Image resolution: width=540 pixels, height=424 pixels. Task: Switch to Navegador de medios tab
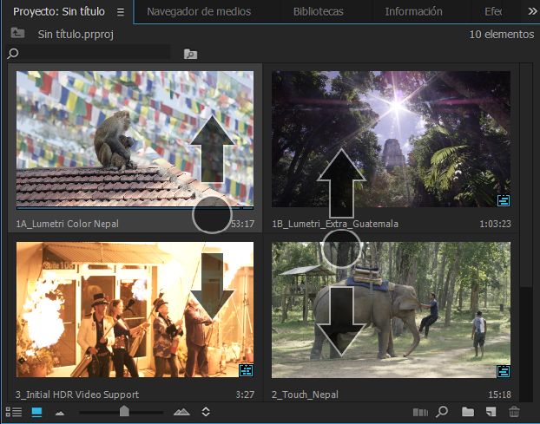click(x=199, y=11)
